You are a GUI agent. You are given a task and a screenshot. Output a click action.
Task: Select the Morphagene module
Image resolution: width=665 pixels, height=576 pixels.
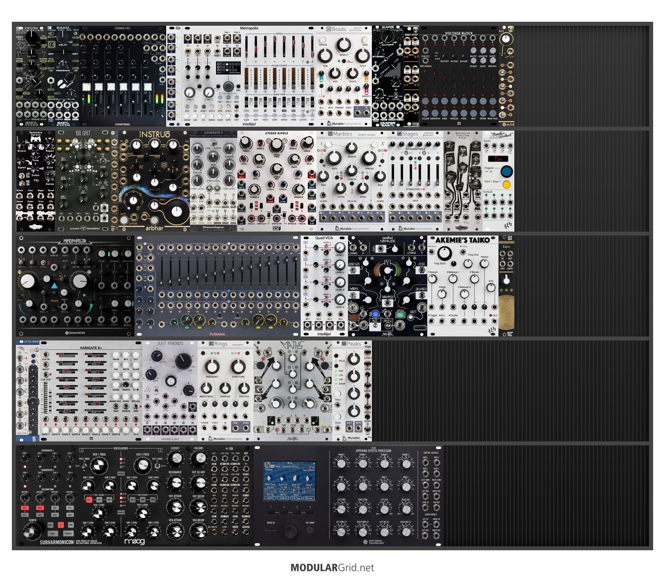pos(388,286)
